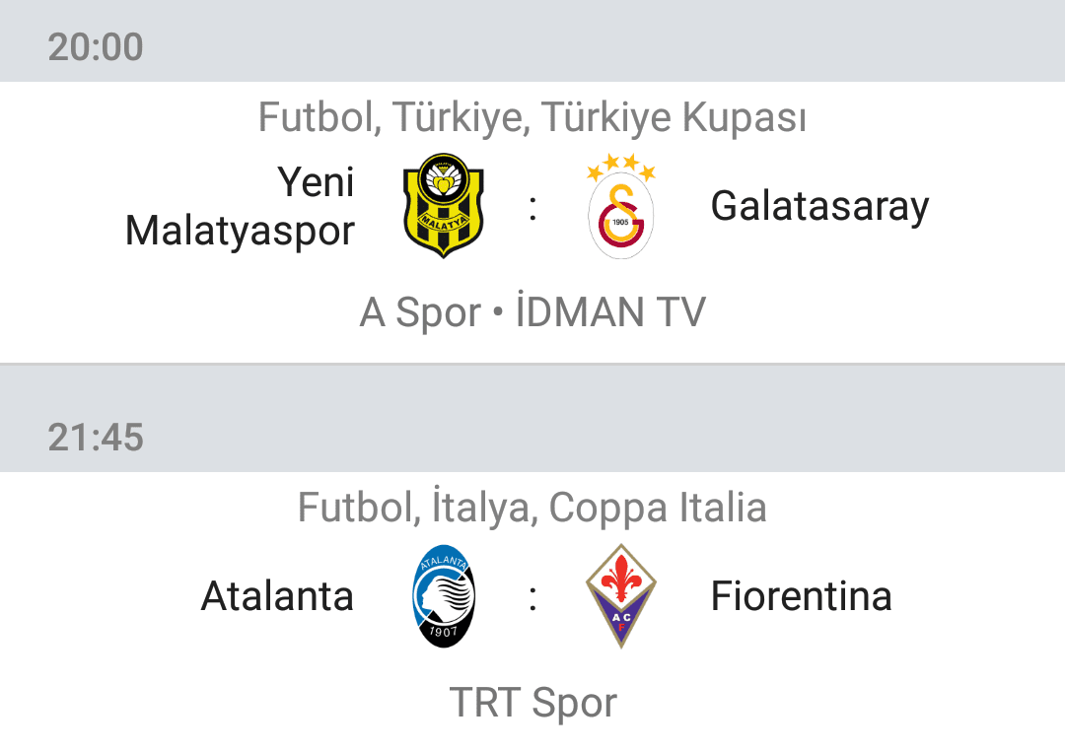Tap the TRT Spor channel name
The height and width of the screenshot is (751, 1065).
point(533,702)
